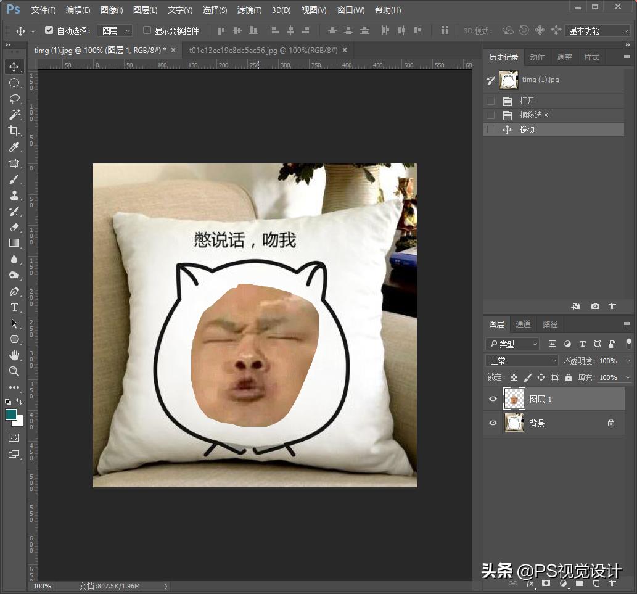Open the auto-select 图层 dropdown
Image resolution: width=637 pixels, height=594 pixels.
[x=115, y=30]
